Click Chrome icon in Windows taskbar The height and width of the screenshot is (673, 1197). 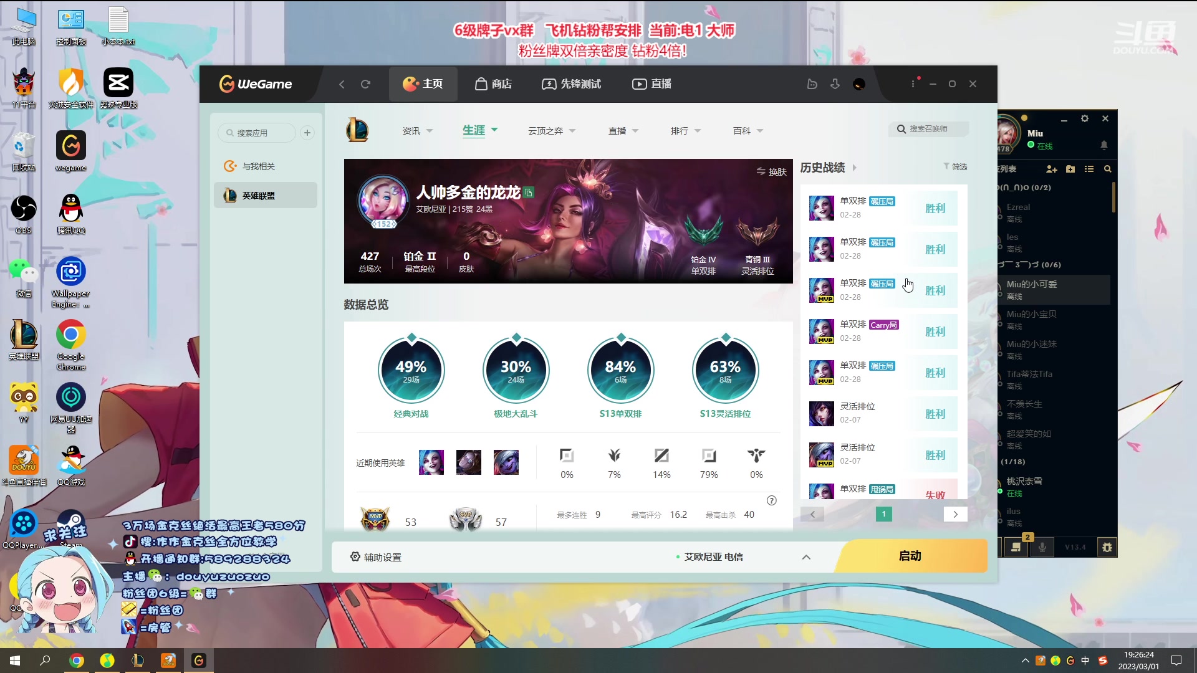77,661
